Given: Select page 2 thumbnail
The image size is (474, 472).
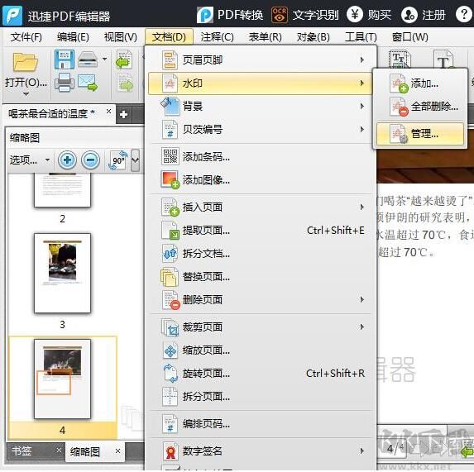Looking at the screenshot, I should pyautogui.click(x=62, y=189).
